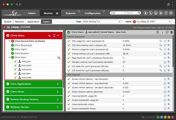
Task: Go back with the left arrow
Action: (17, 4)
